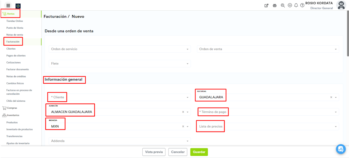Click the help question mark icon
The width and height of the screenshot is (349, 158).
coord(302,6)
